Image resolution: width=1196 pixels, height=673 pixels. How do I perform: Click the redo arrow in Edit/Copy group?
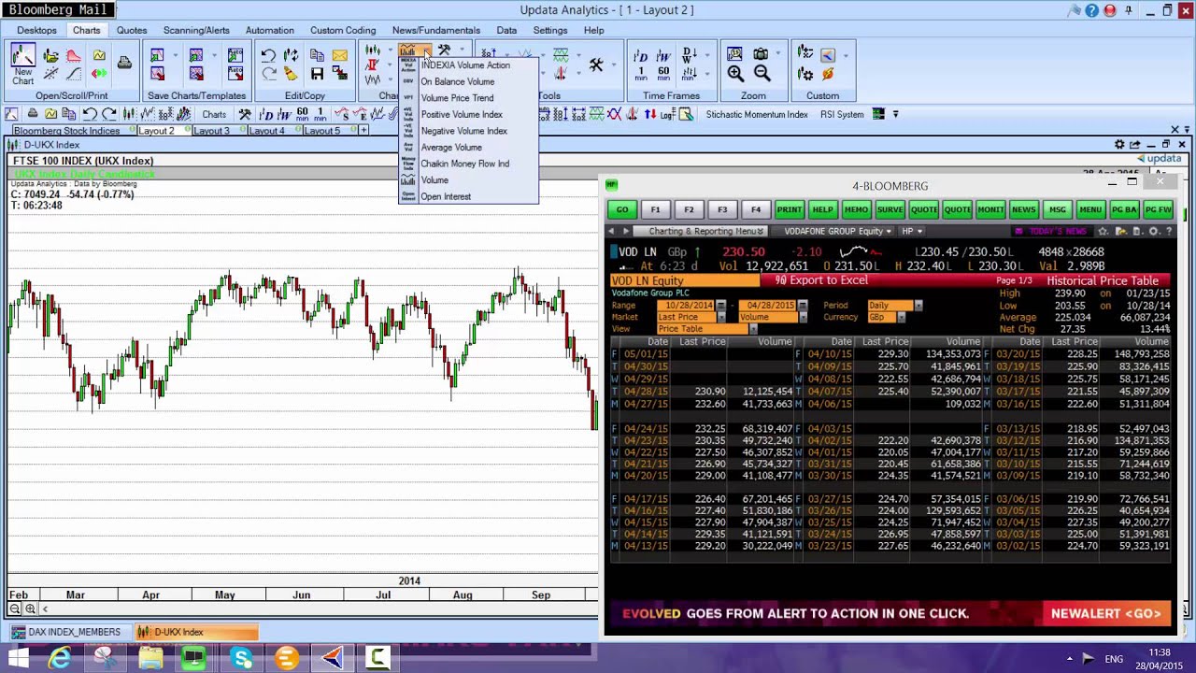tap(268, 74)
